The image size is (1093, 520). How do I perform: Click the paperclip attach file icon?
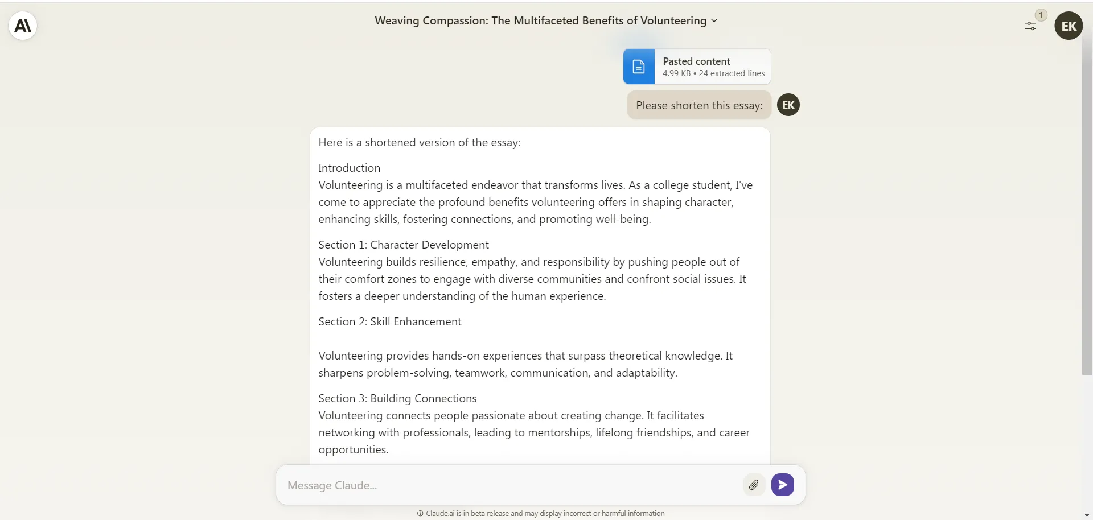click(754, 485)
